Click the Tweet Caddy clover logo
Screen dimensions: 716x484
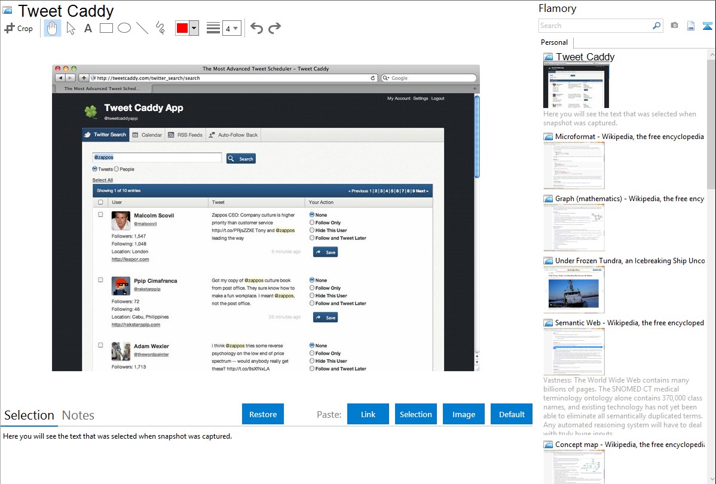91,111
